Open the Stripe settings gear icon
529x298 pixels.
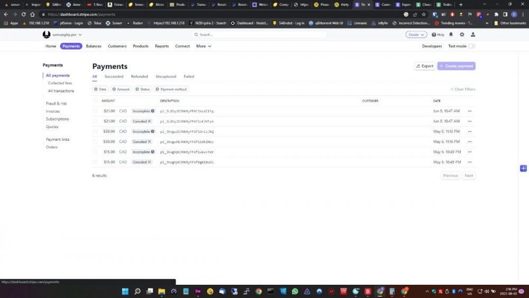[462, 34]
